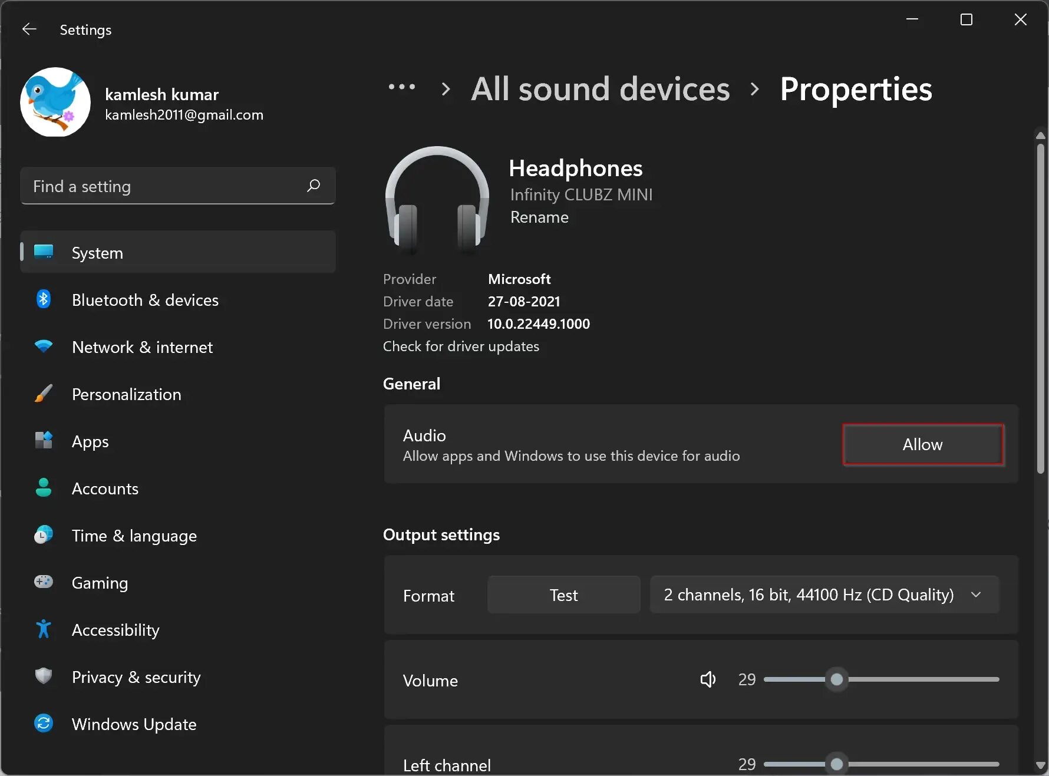1049x776 pixels.
Task: Click the scrollbar down arrow
Action: (1040, 765)
